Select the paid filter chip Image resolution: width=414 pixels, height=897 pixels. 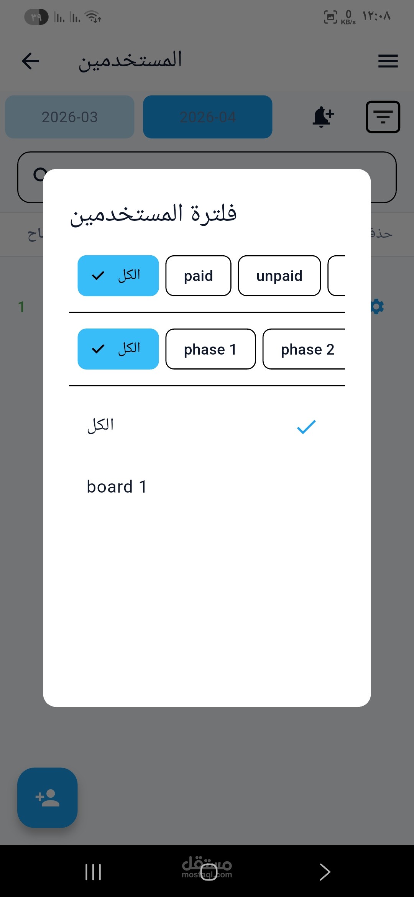[x=198, y=276]
